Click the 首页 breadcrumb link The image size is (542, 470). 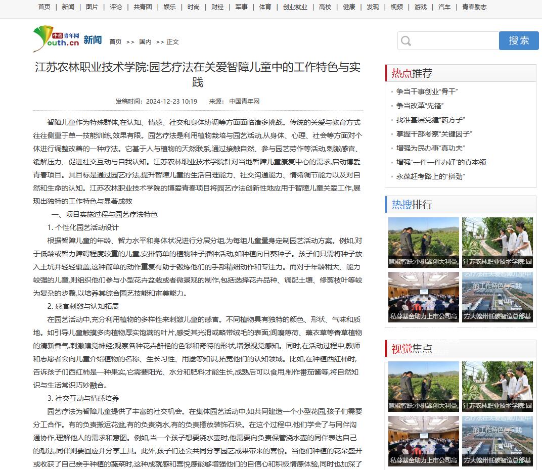[115, 41]
